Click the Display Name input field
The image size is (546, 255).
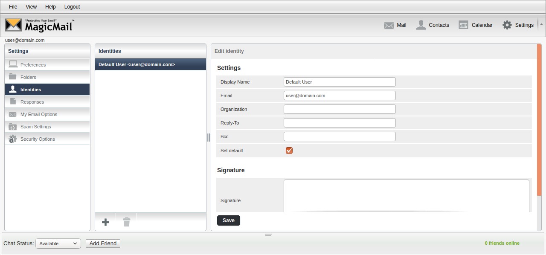pyautogui.click(x=340, y=82)
